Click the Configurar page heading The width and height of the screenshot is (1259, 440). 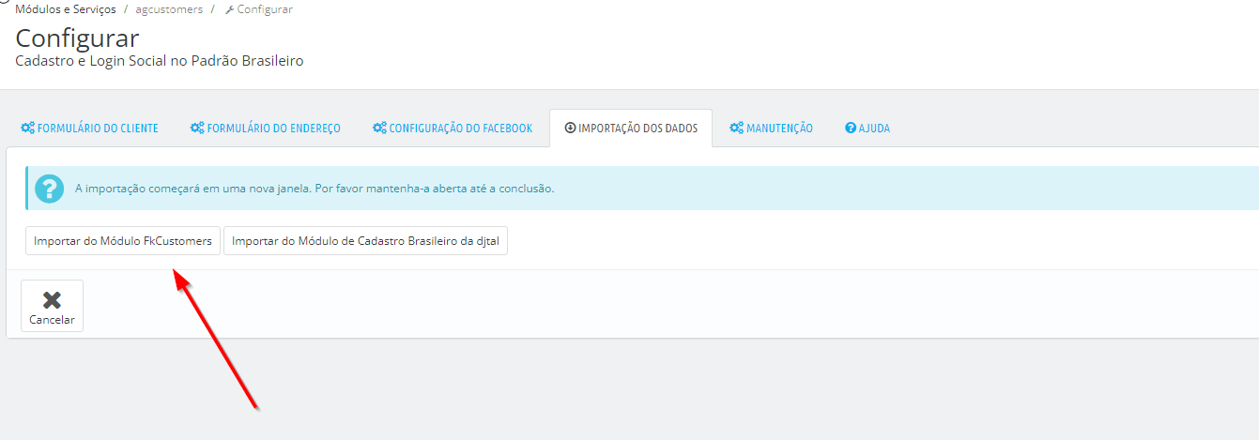pos(77,38)
